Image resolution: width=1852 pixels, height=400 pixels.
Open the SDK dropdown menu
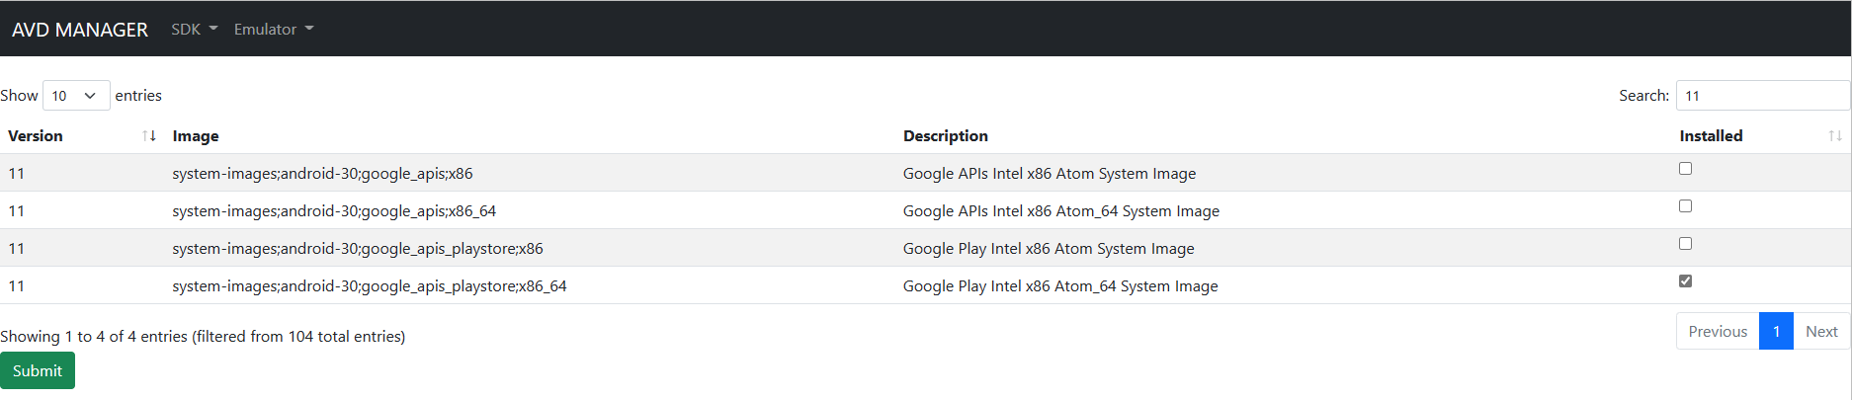194,30
